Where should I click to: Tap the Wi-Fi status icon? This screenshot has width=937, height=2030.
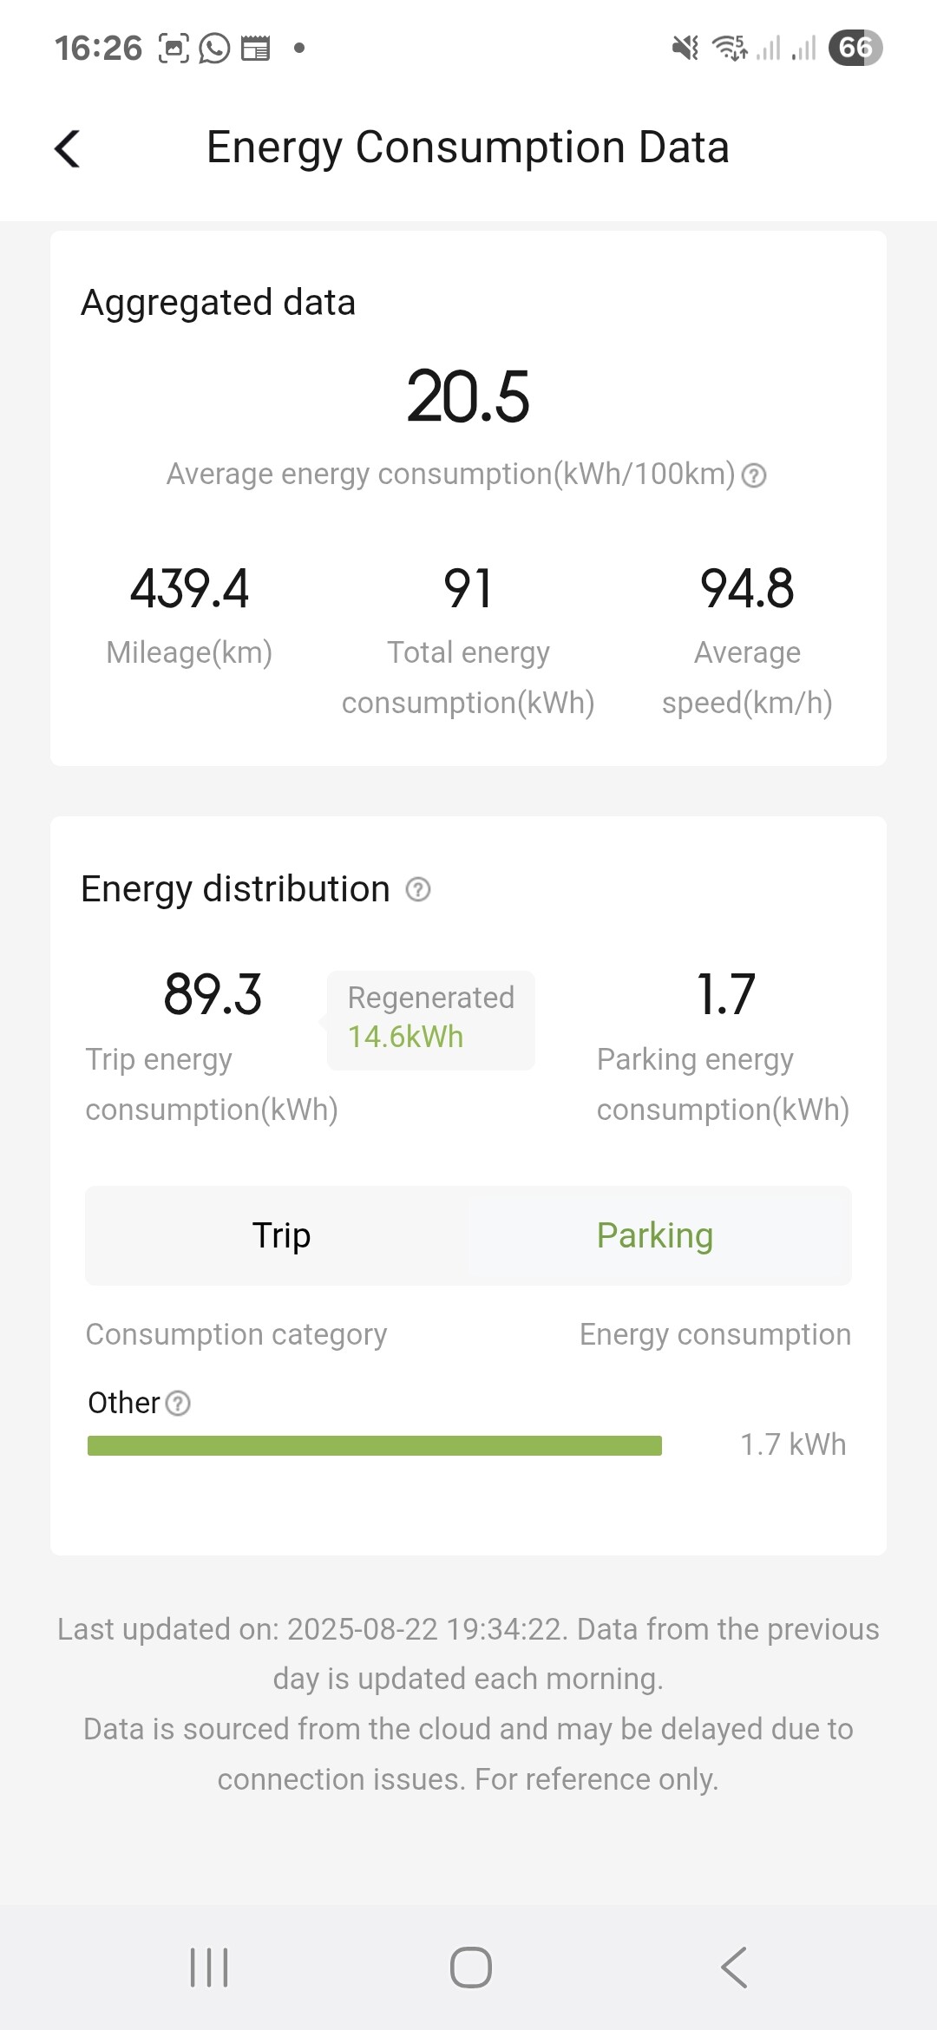pyautogui.click(x=730, y=48)
